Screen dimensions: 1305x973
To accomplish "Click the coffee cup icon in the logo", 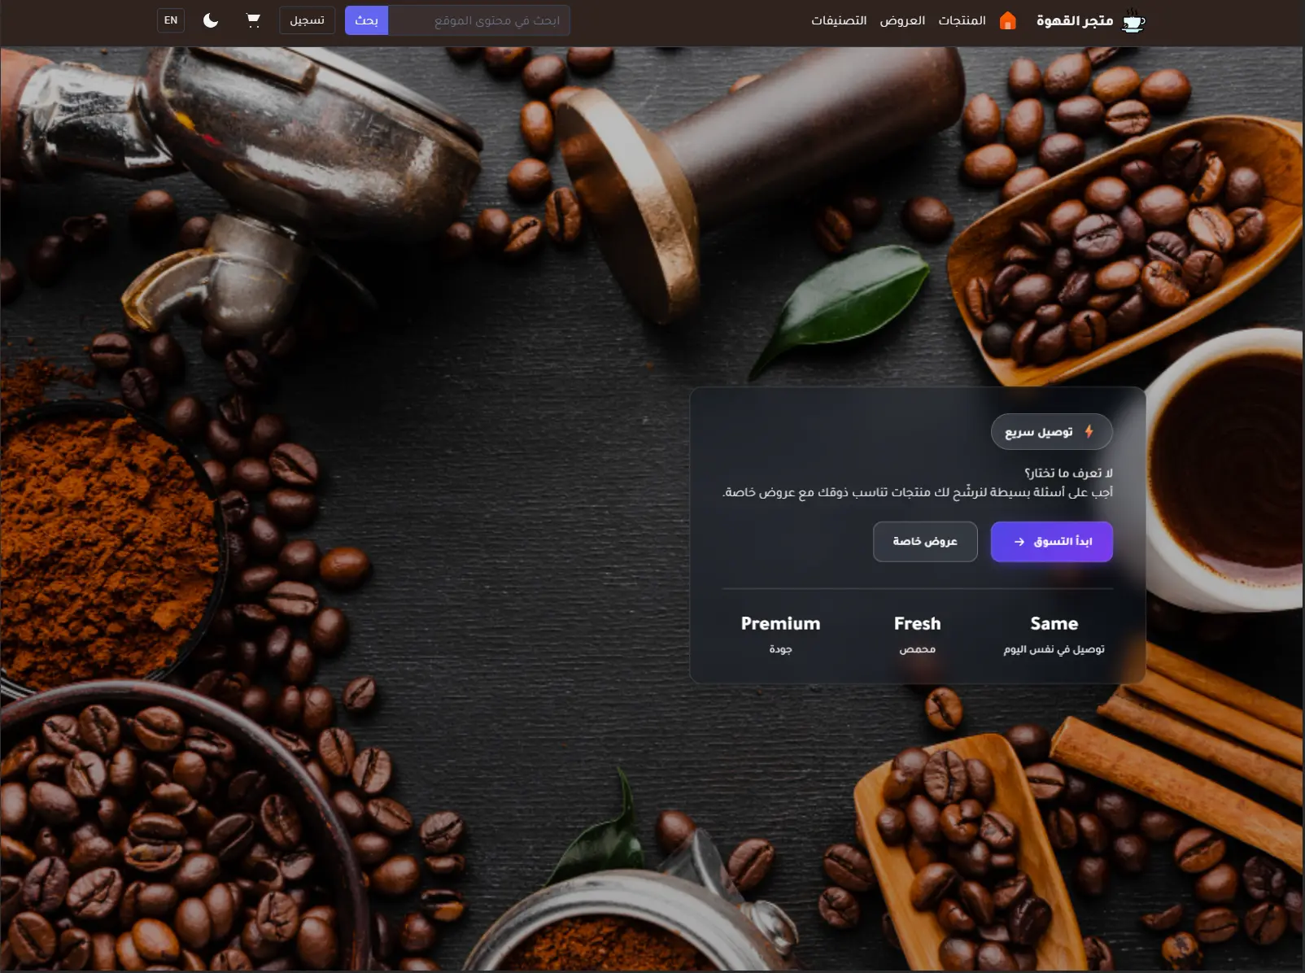I will point(1131,22).
